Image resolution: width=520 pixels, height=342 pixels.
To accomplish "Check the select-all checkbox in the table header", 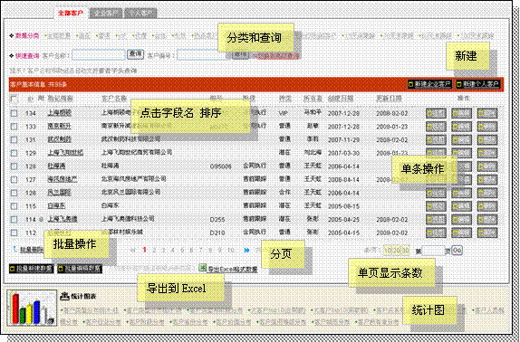I will (x=14, y=99).
